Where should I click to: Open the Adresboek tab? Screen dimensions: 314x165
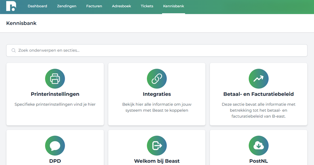tap(121, 6)
